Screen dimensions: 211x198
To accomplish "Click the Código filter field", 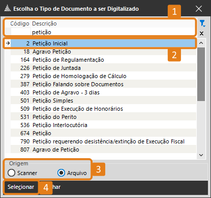I will pyautogui.click(x=21, y=32).
